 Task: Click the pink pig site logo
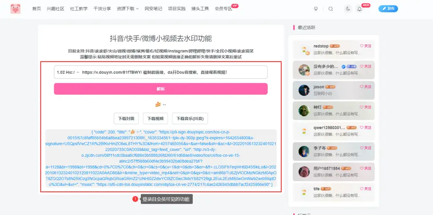[x=16, y=9]
